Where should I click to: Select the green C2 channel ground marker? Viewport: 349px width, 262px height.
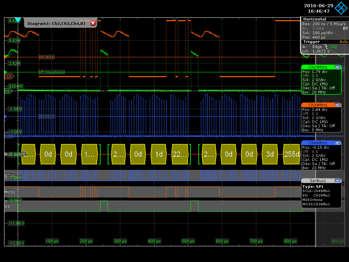8,91
